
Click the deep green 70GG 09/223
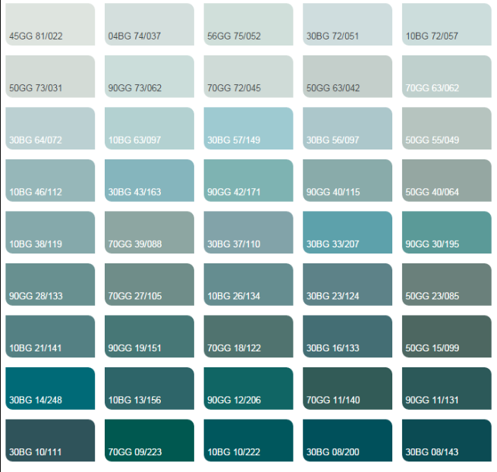(149, 440)
